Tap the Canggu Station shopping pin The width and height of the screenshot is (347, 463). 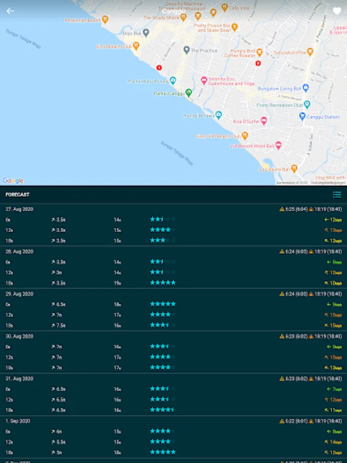(302, 116)
